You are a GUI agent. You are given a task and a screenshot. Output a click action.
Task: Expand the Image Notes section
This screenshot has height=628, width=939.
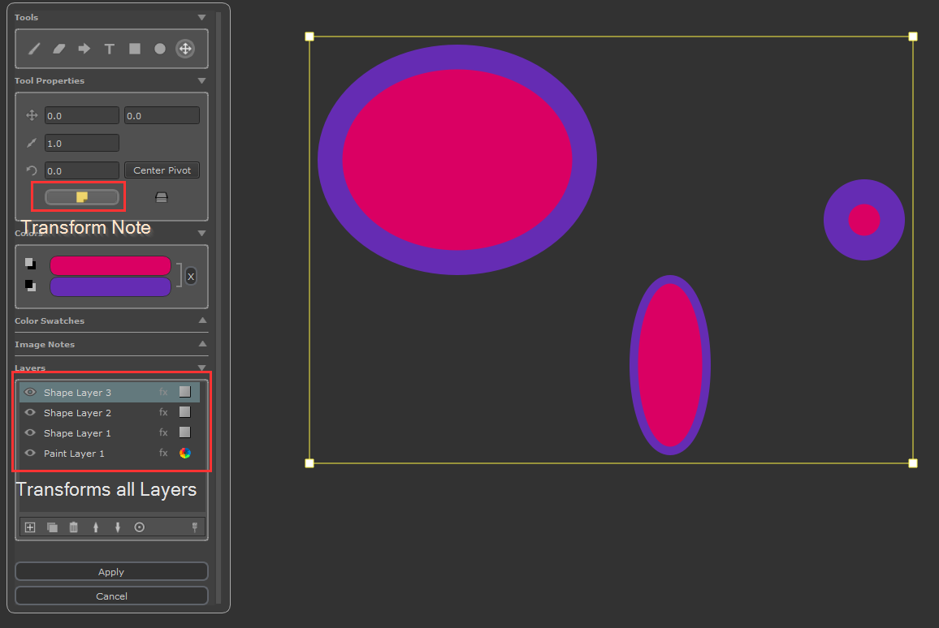pyautogui.click(x=201, y=344)
